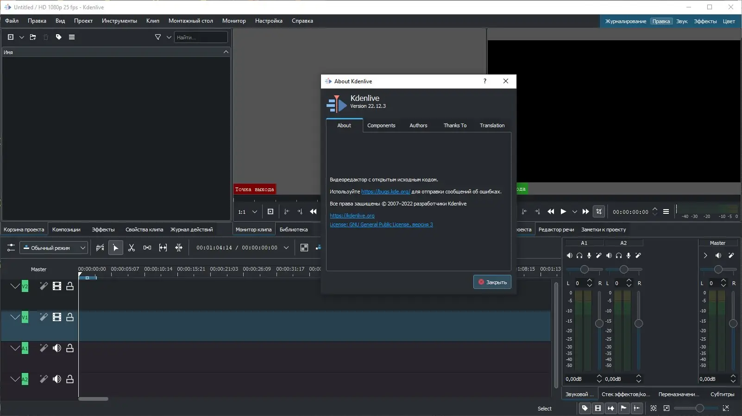The width and height of the screenshot is (742, 416).
Task: Create a new folder in project bin
Action: point(33,37)
